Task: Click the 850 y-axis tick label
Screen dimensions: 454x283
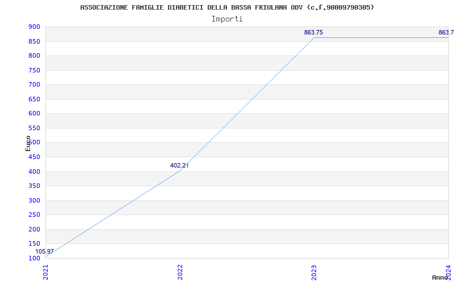Action: [34, 41]
